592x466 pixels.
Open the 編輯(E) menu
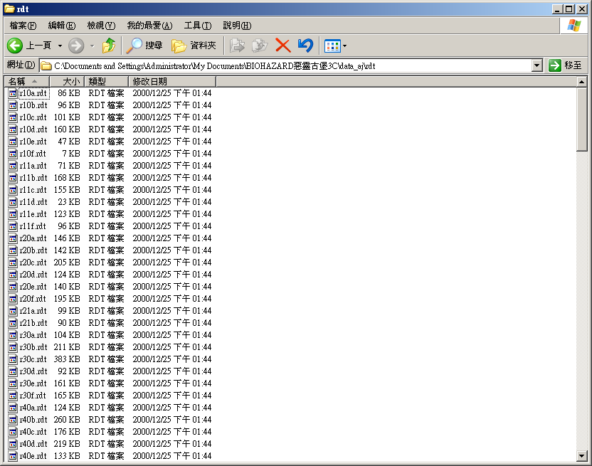point(62,26)
